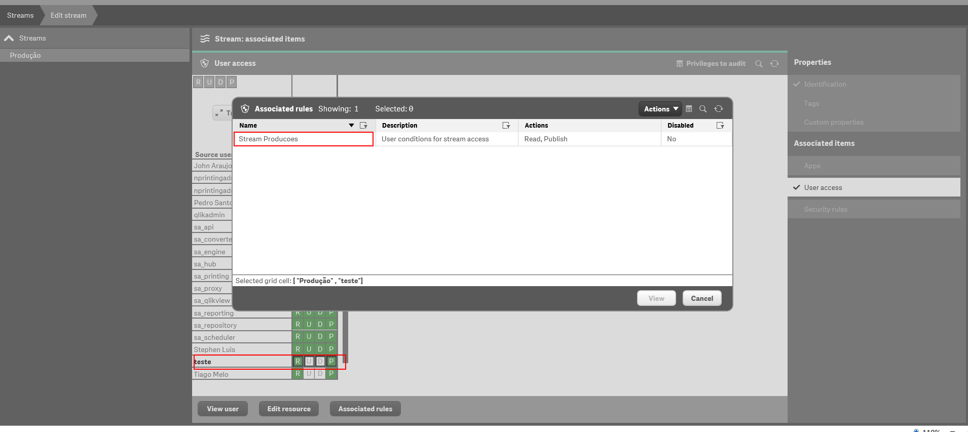Select user sa_engine in the grid
This screenshot has width=968, height=432.
tap(212, 252)
